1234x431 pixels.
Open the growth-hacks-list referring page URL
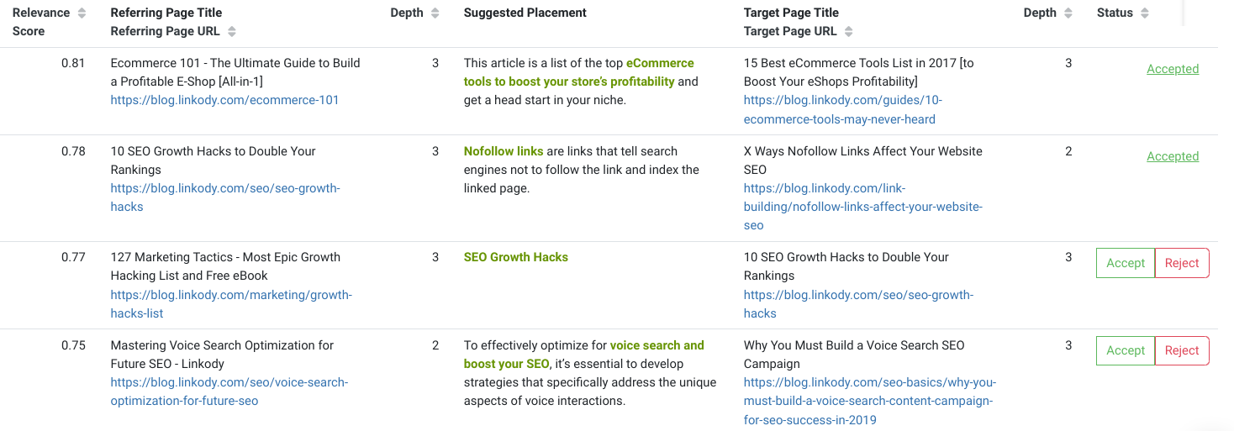coord(231,295)
